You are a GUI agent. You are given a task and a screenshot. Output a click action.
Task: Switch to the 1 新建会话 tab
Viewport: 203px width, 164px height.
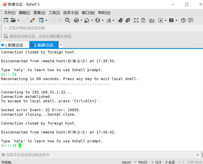(x=14, y=45)
